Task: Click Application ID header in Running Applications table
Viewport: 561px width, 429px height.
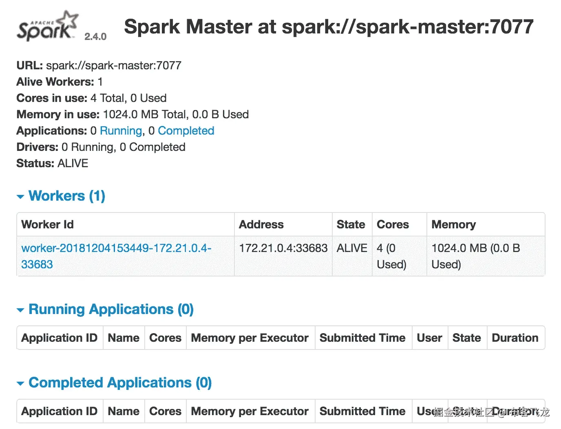Action: 60,338
